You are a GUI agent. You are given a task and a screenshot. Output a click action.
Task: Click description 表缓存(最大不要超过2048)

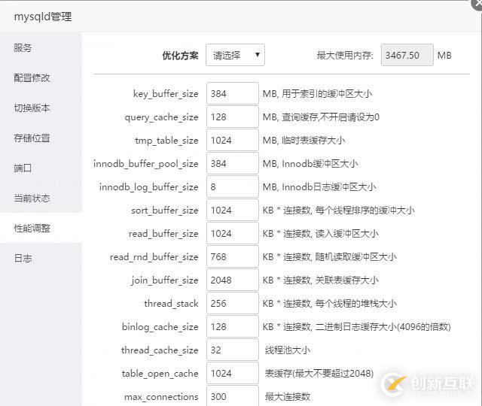tap(319, 374)
